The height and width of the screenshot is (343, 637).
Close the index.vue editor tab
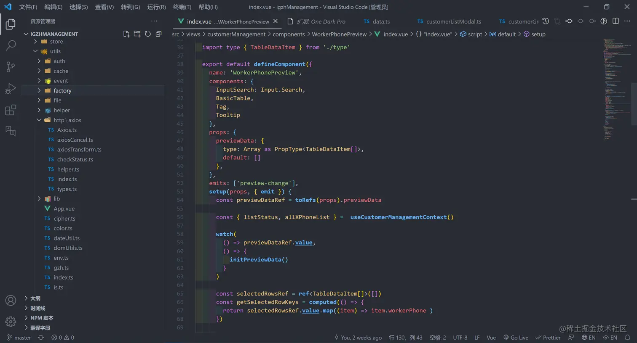[276, 21]
